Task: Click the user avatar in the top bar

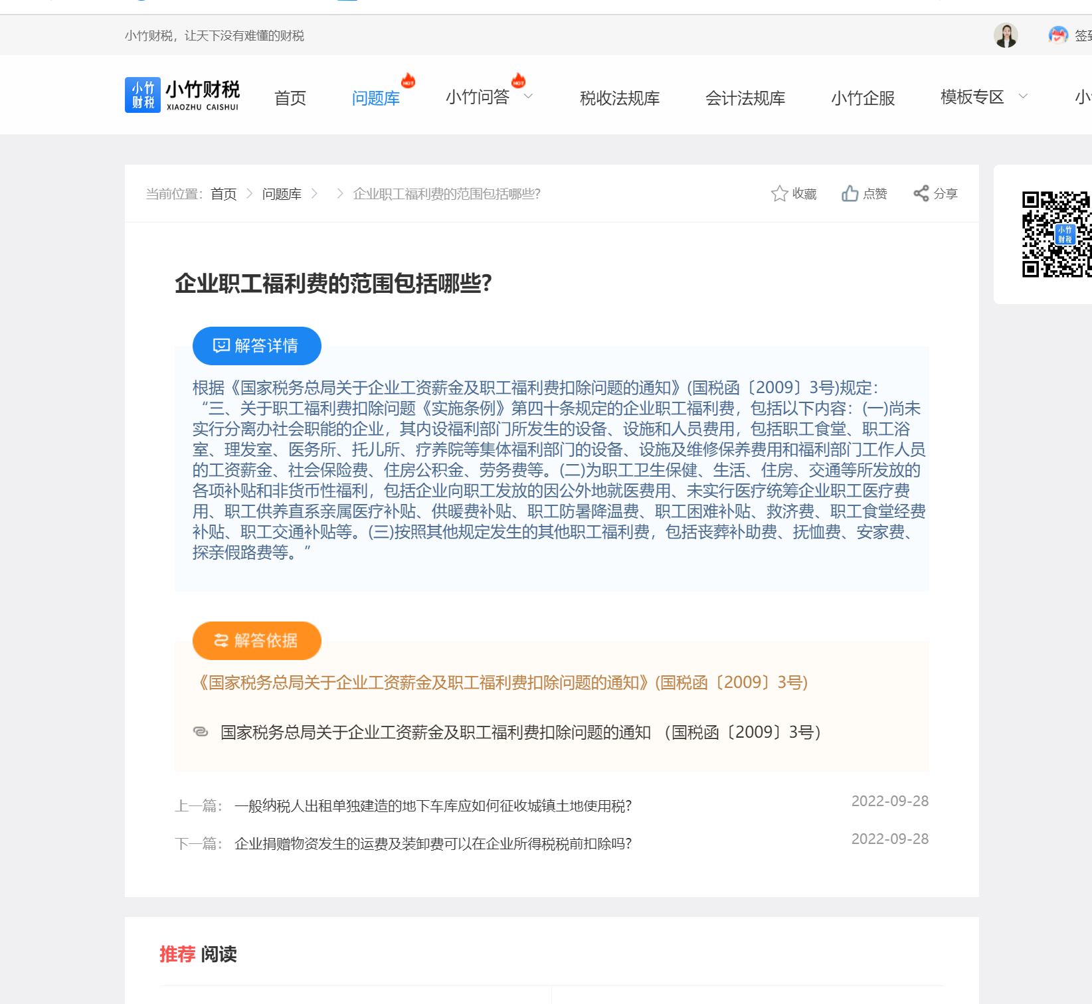Action: coord(1006,35)
